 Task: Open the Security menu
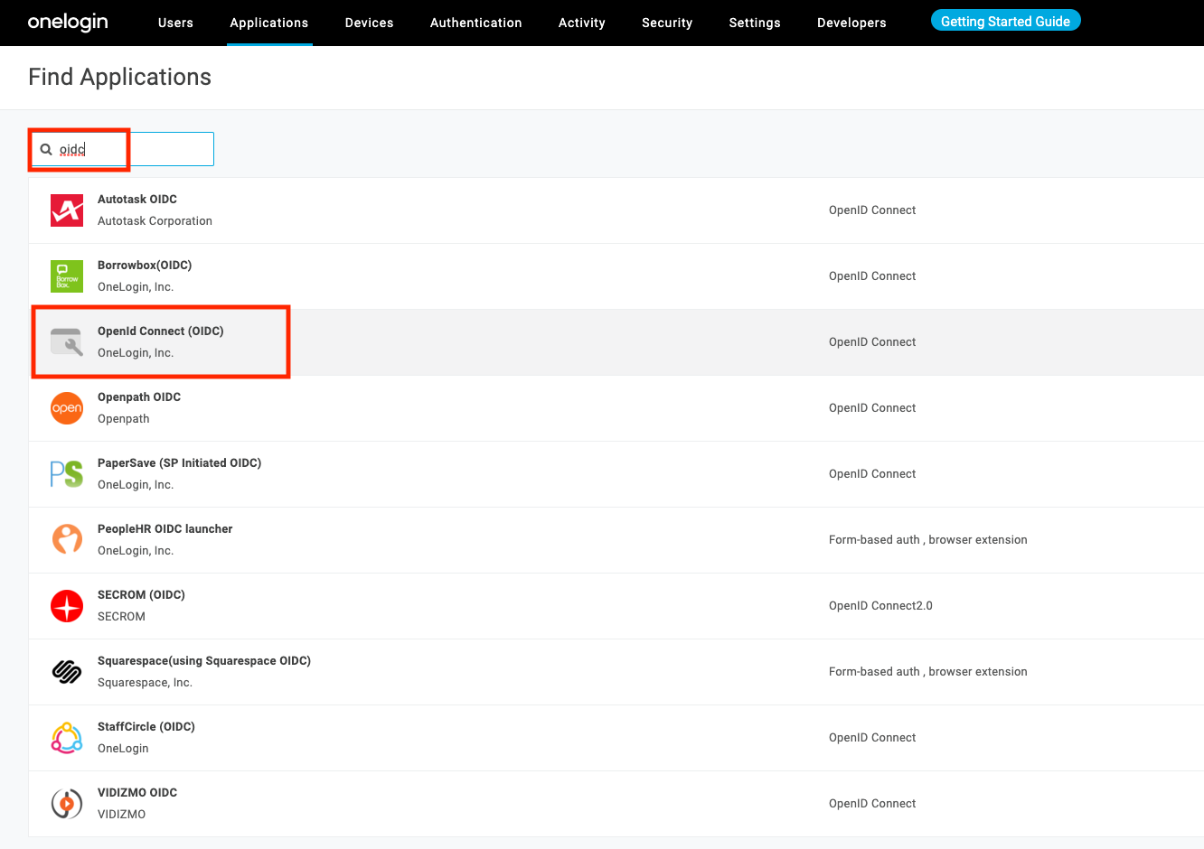[667, 23]
